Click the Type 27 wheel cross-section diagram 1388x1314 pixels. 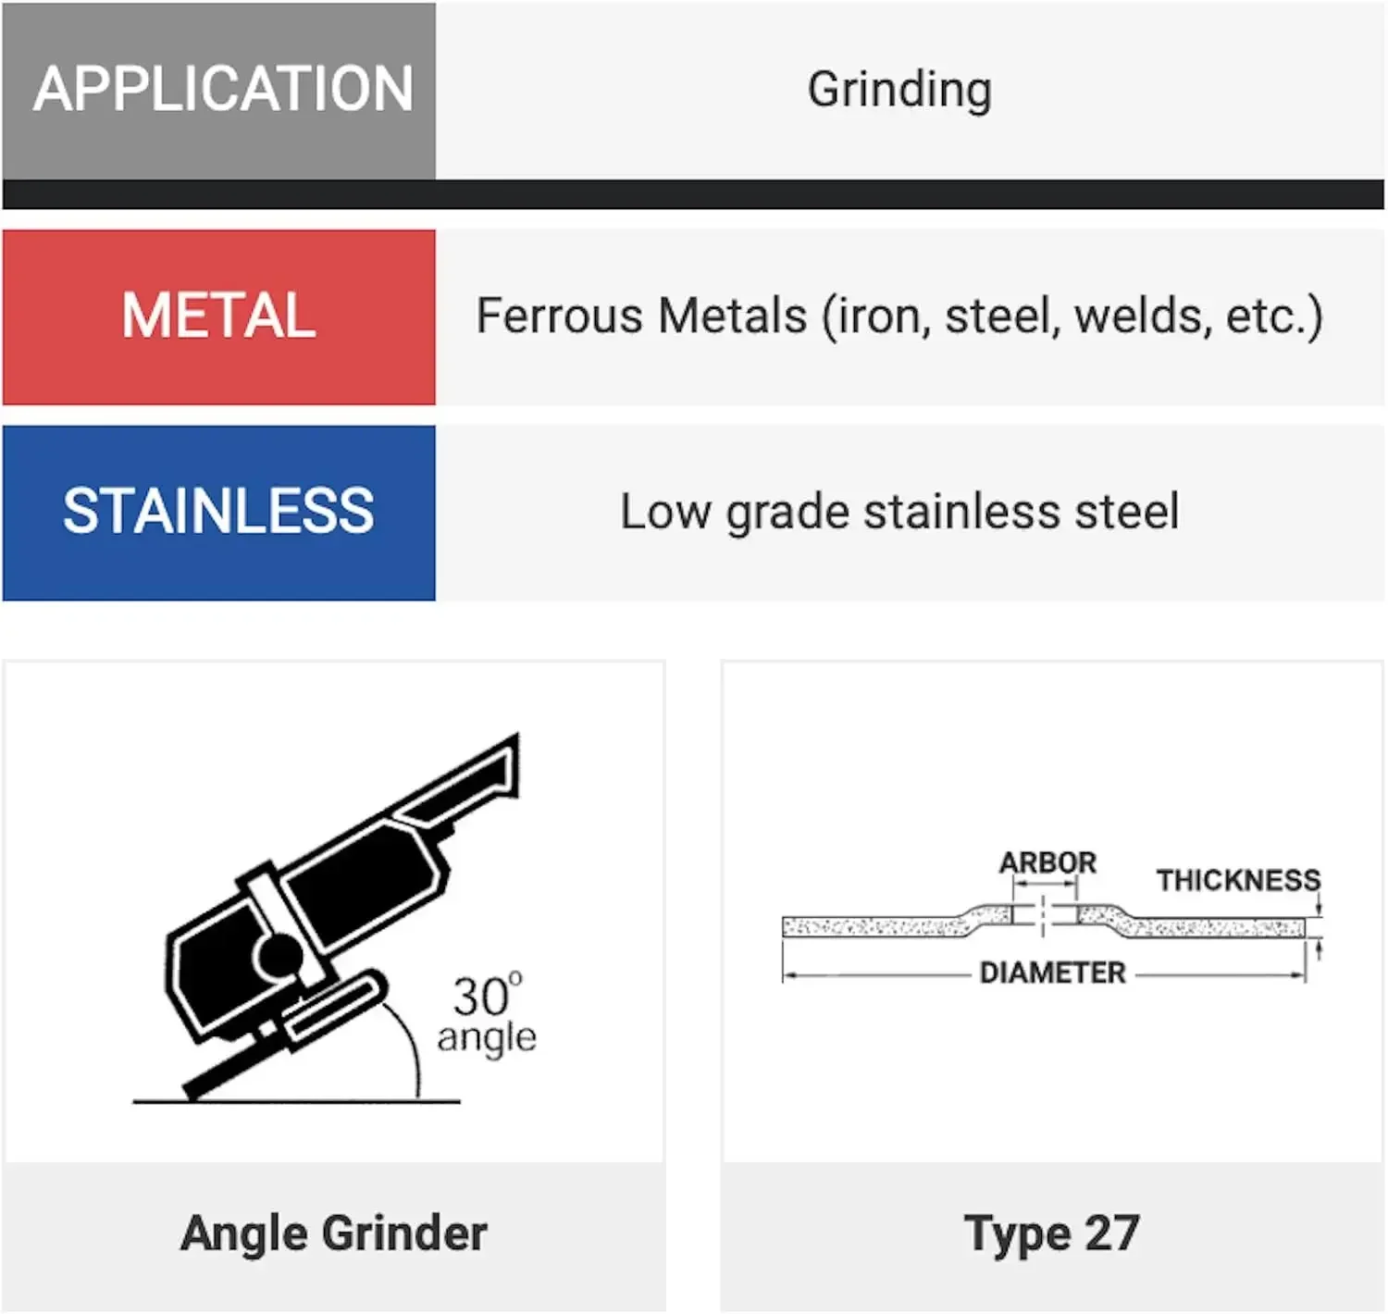1050,924
